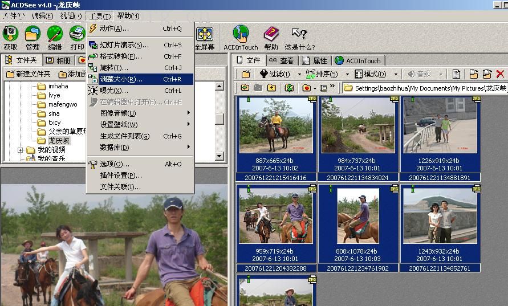Select thumbnail 887x665x24b horse rider
The height and width of the screenshot is (306, 508).
[x=276, y=138]
